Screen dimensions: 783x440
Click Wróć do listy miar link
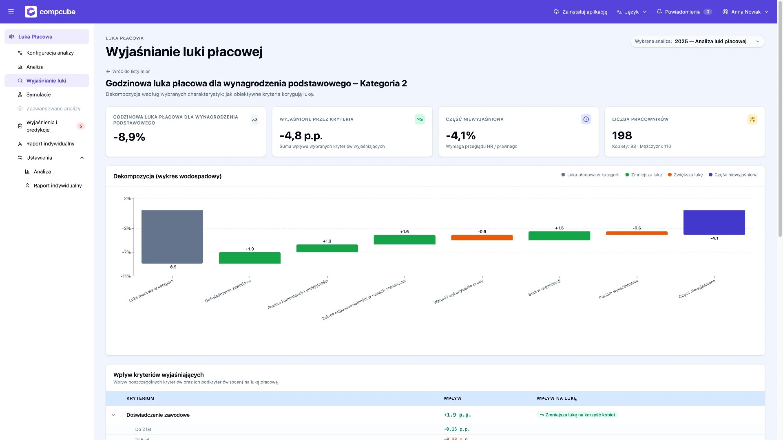(x=128, y=71)
